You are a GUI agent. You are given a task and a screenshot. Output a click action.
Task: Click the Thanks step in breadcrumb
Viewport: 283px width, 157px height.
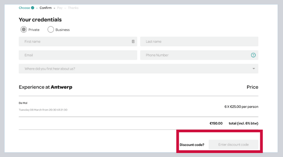[x=73, y=8]
